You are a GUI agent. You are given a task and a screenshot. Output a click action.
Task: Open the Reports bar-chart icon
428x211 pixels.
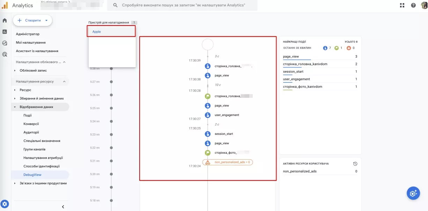[x=5, y=32]
